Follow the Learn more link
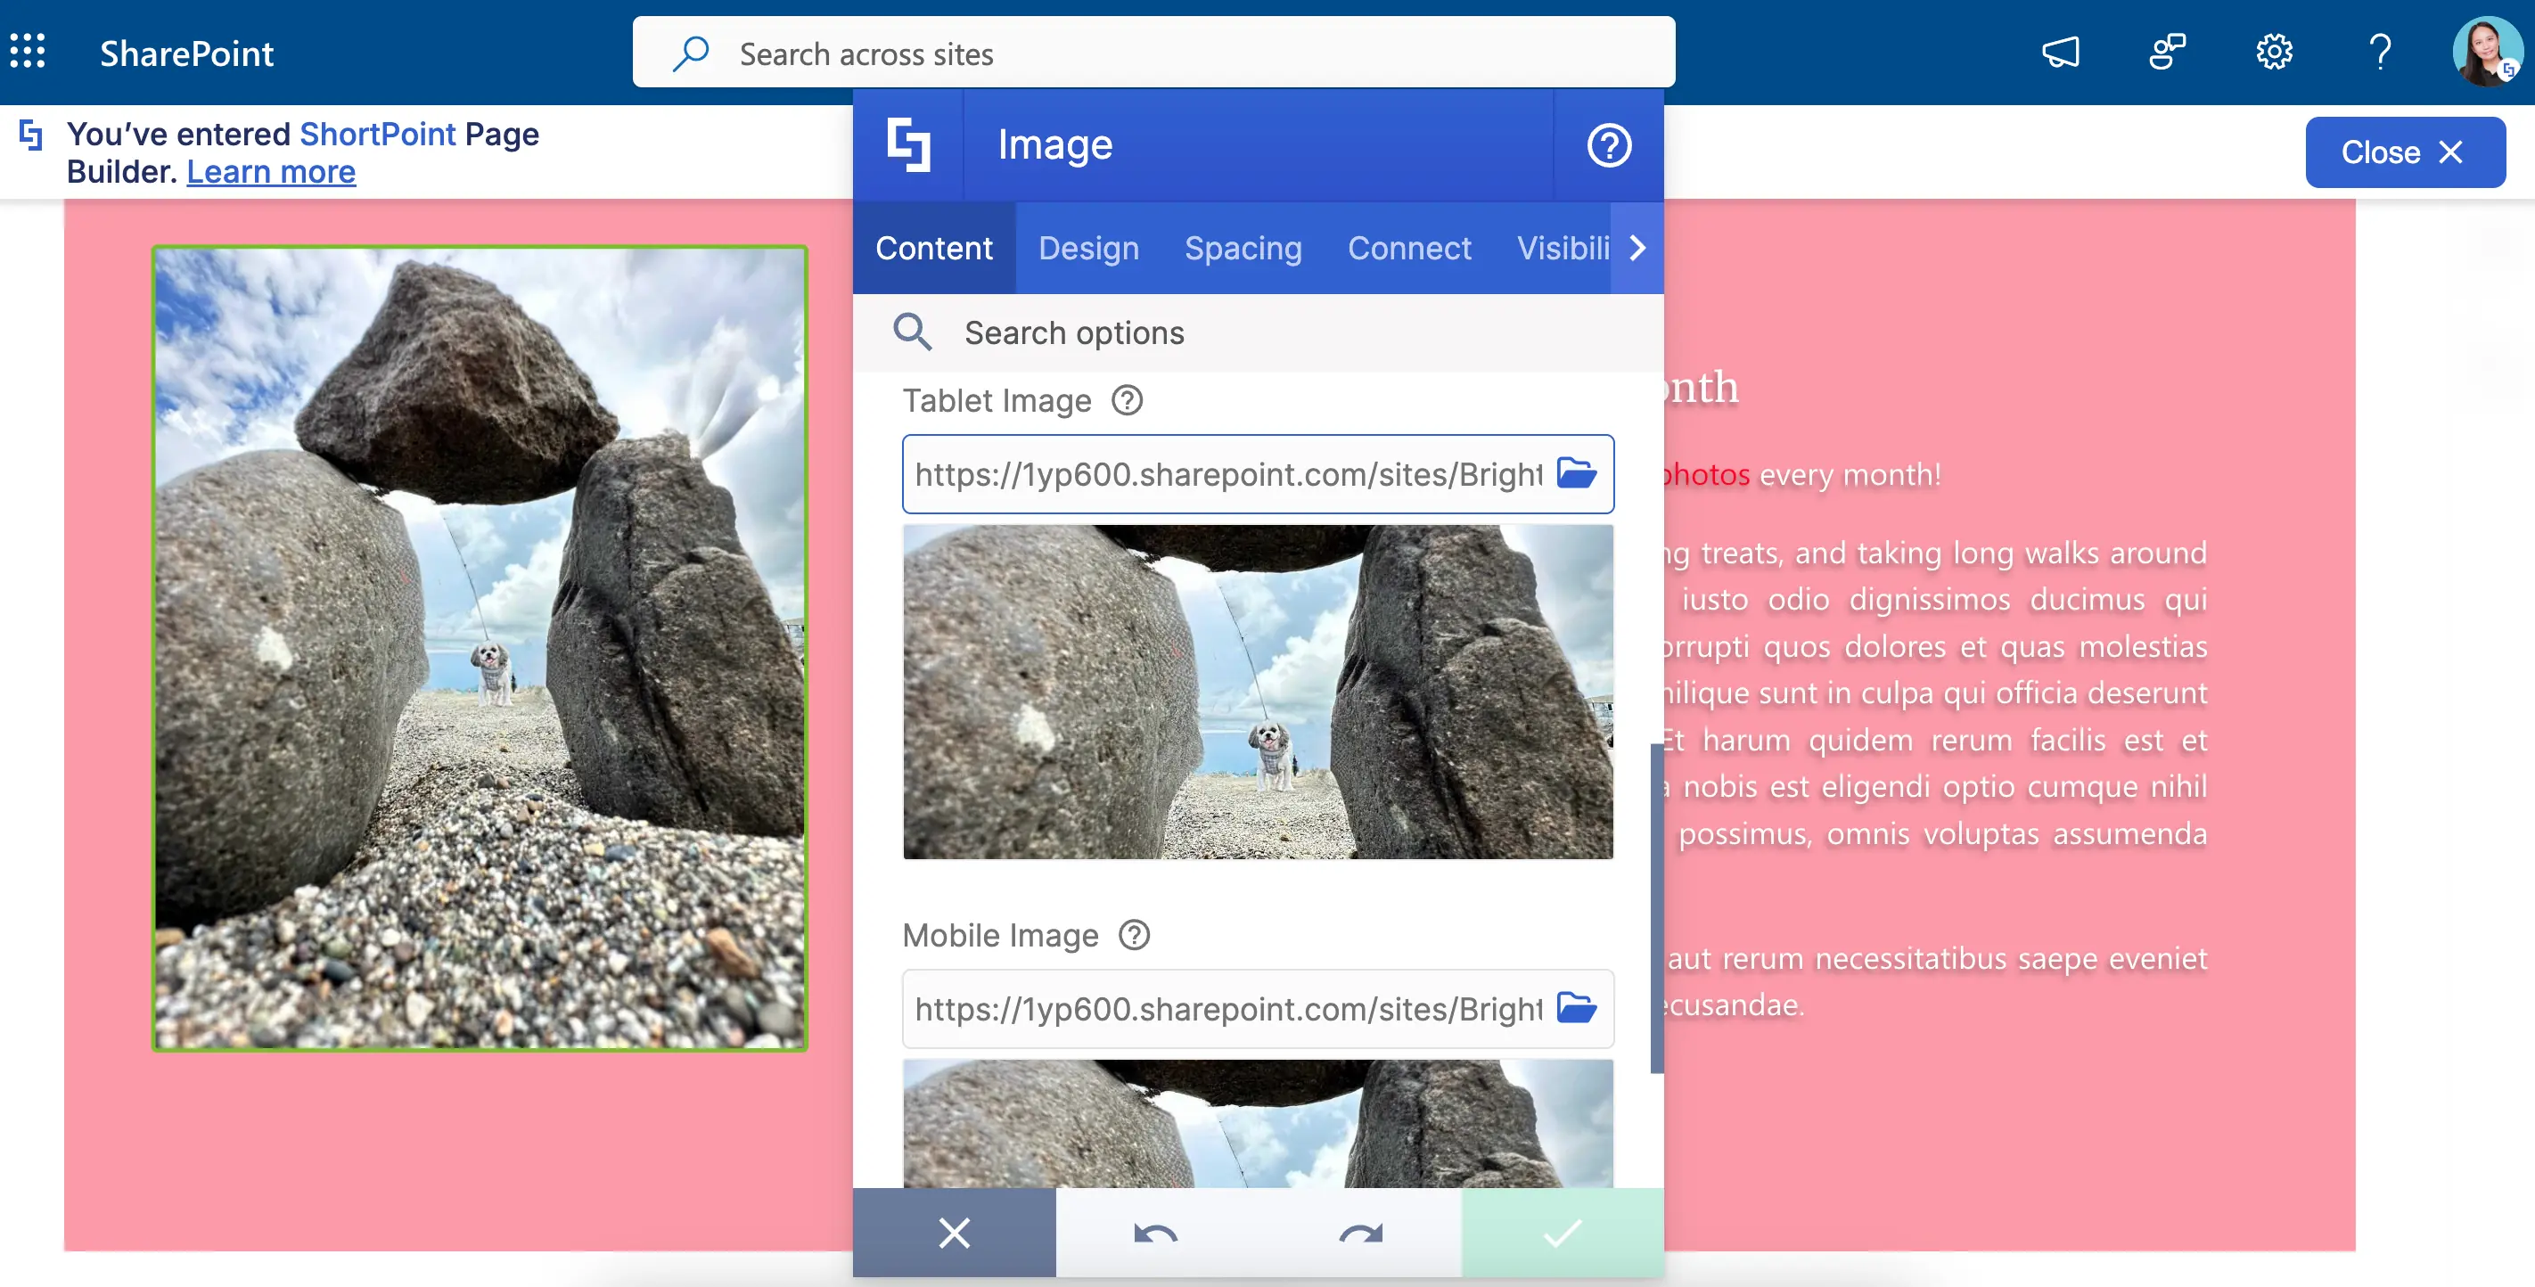The image size is (2535, 1287). [x=271, y=172]
